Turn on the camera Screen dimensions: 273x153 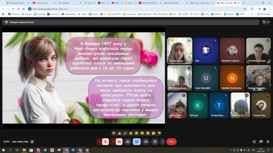pos(119,141)
